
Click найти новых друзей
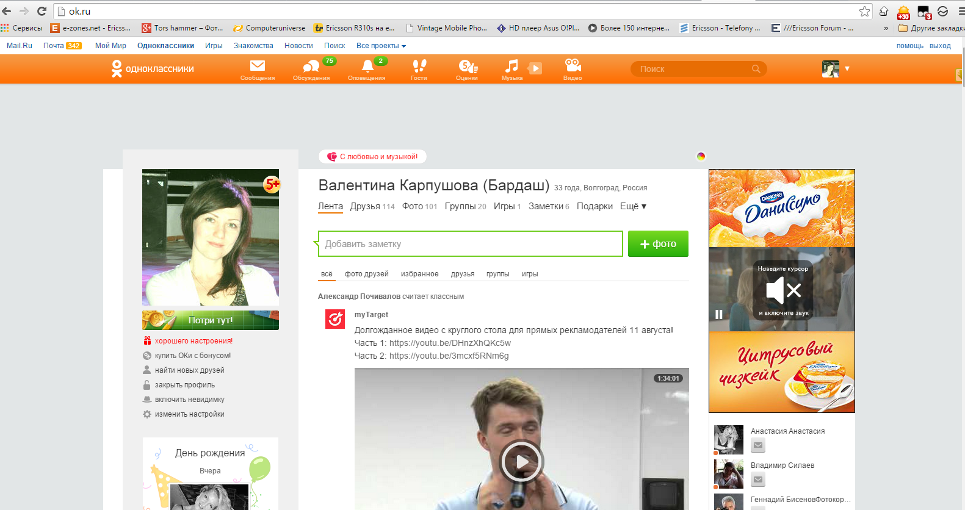coord(189,370)
